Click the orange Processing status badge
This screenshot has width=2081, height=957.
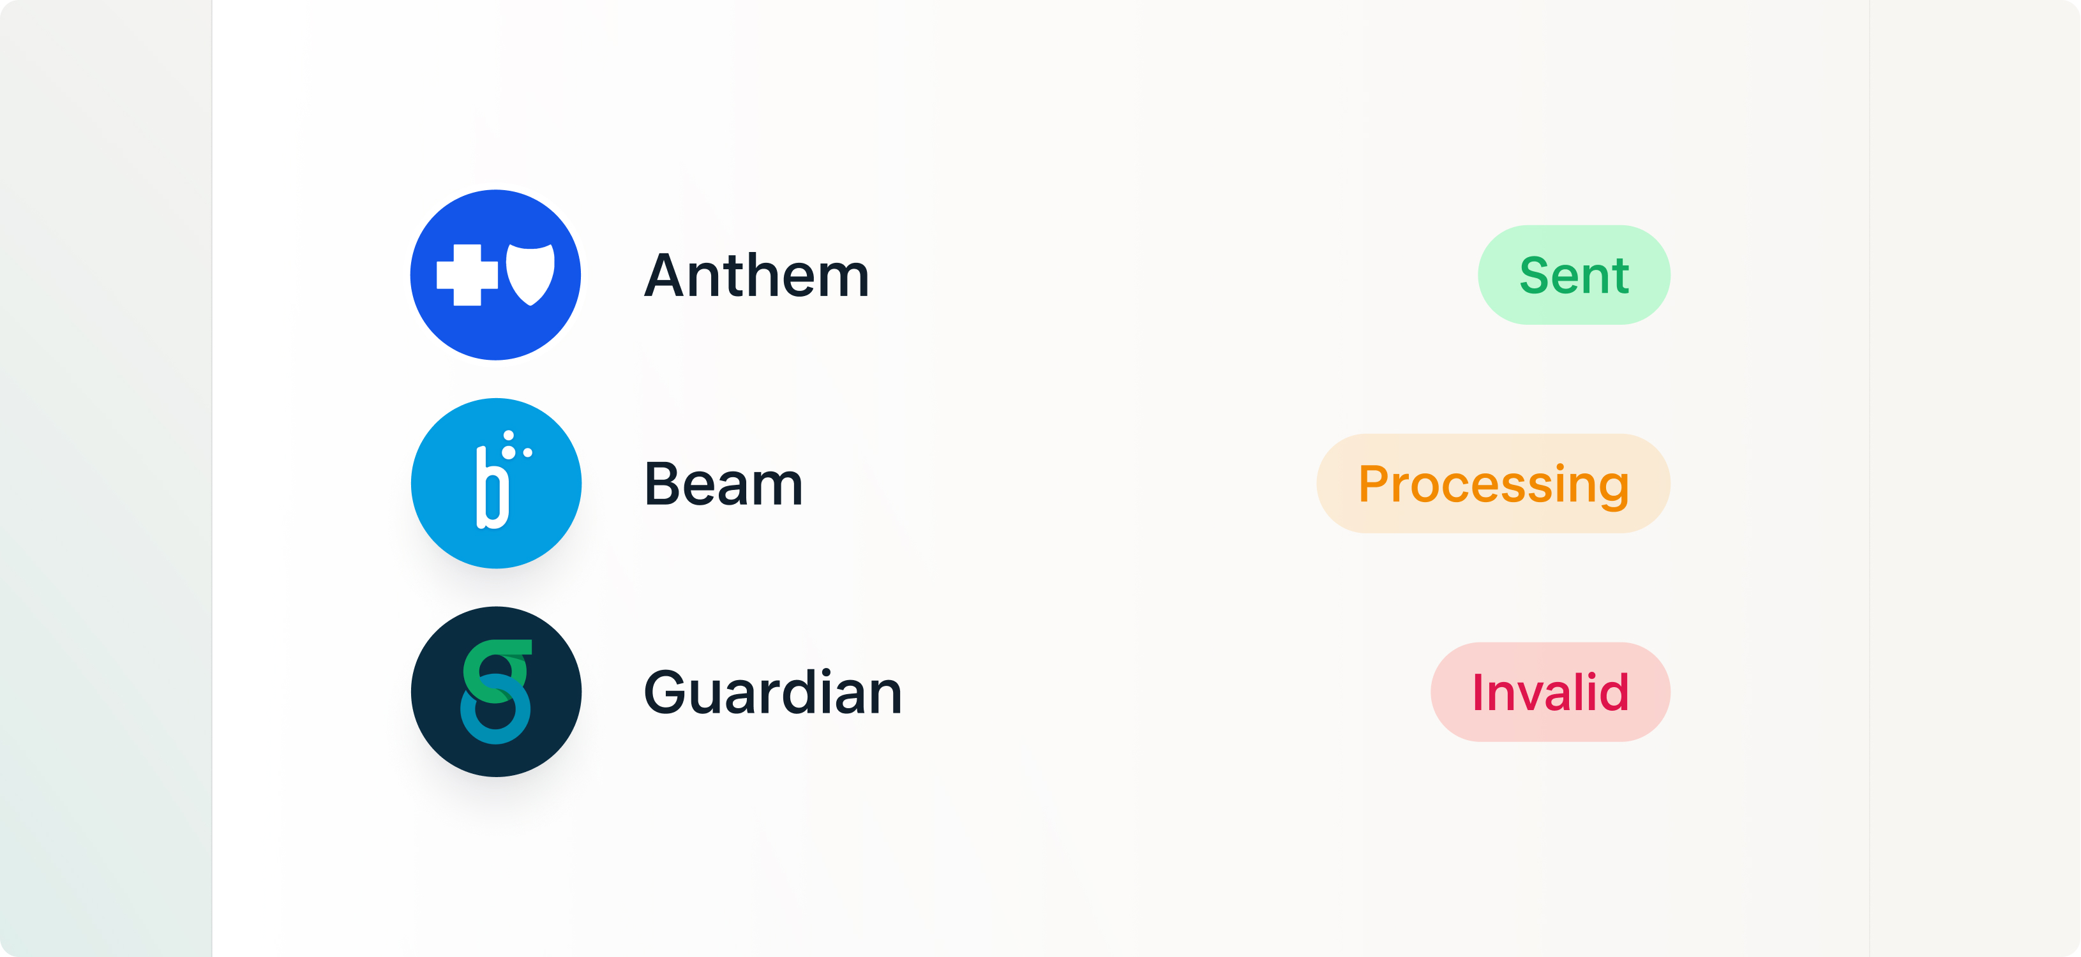coord(1493,483)
